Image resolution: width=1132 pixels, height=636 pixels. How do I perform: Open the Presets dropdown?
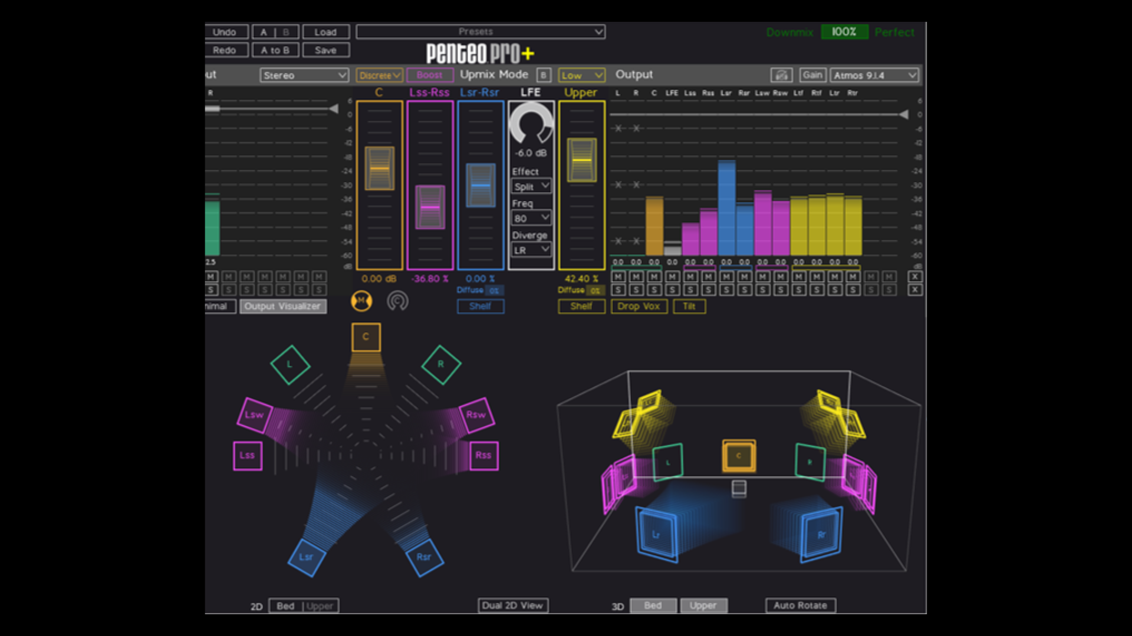point(481,32)
